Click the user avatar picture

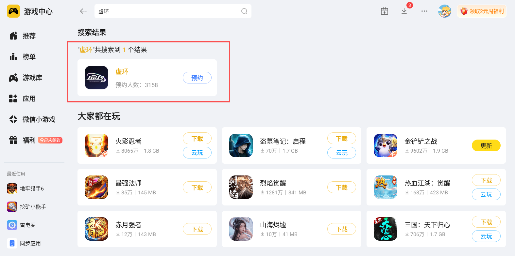tap(444, 11)
